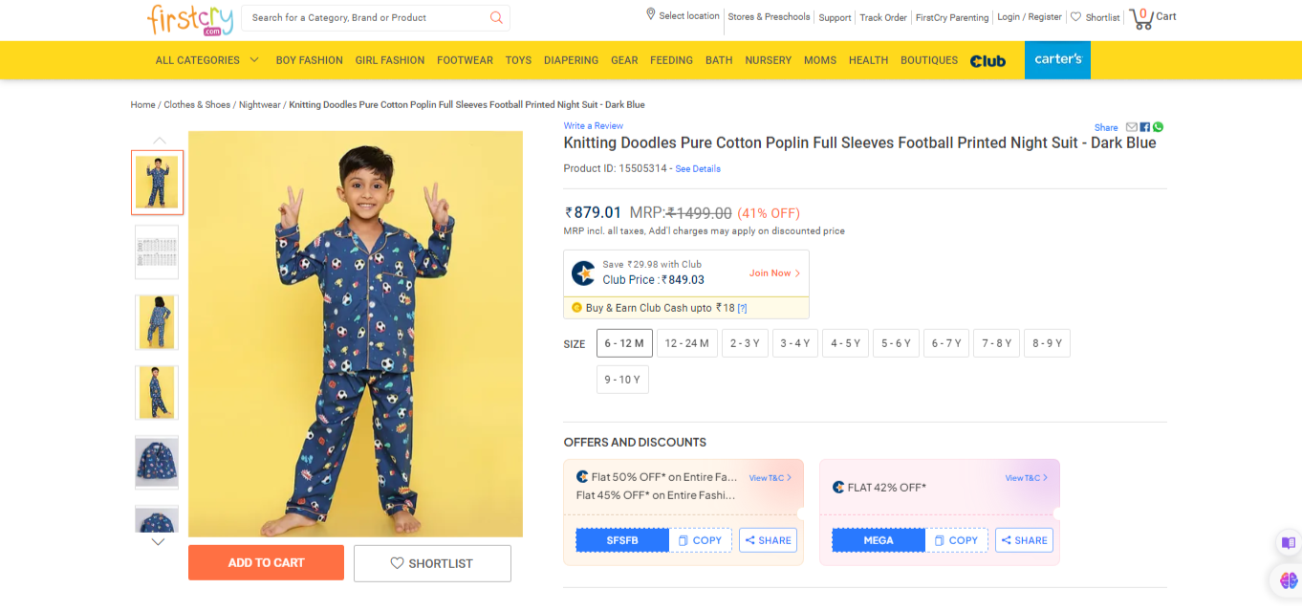
Task: Share product on WhatsApp icon
Action: pyautogui.click(x=1158, y=127)
